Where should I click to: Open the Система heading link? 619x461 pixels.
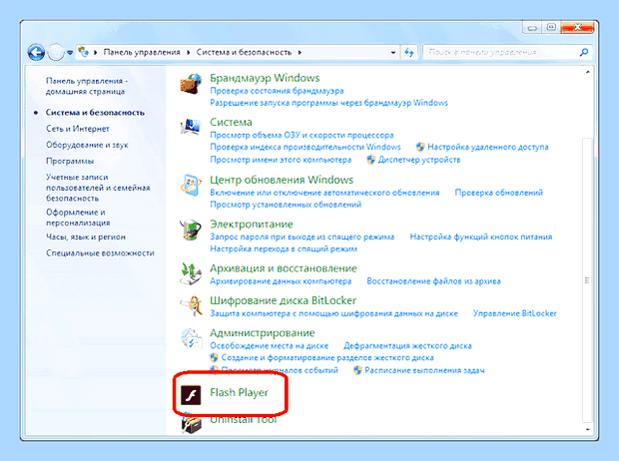coord(231,122)
